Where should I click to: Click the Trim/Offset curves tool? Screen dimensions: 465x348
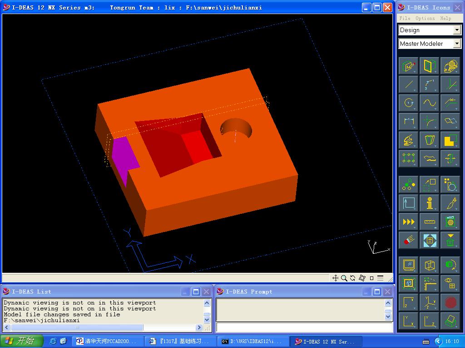450,103
